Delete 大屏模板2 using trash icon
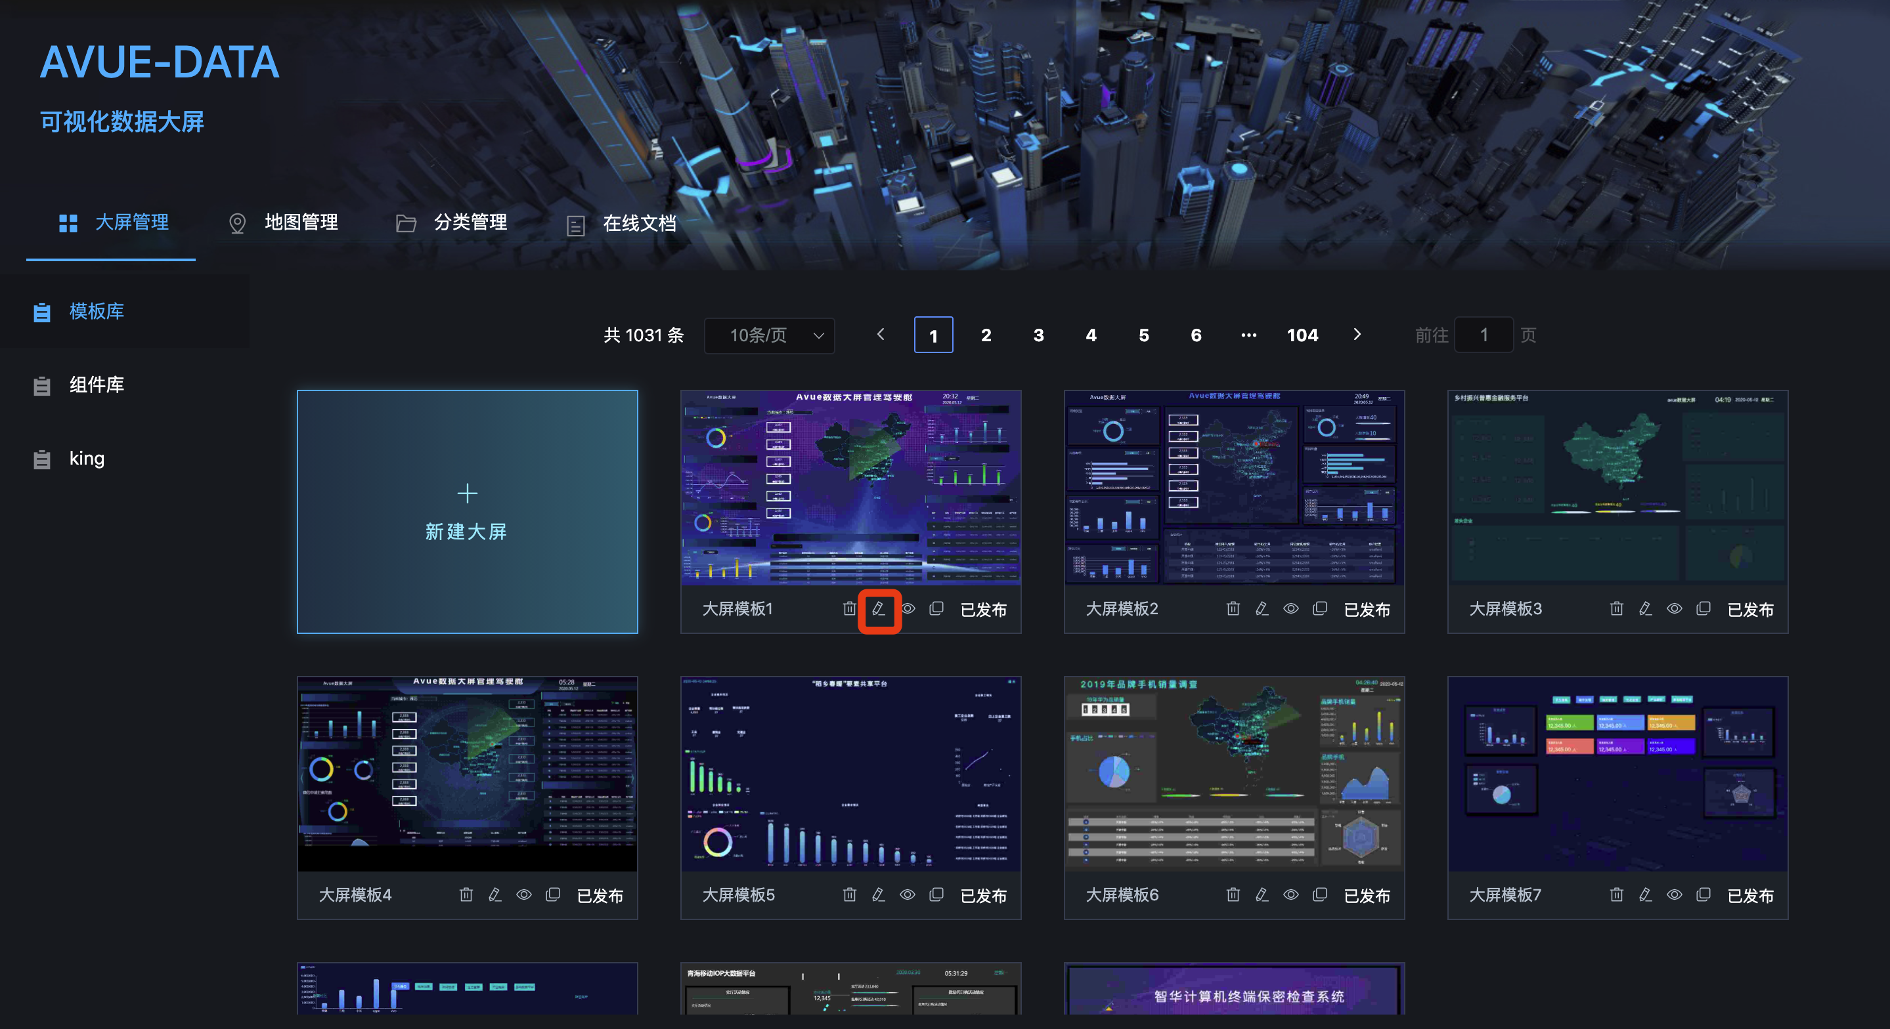The height and width of the screenshot is (1029, 1890). pyautogui.click(x=1233, y=609)
